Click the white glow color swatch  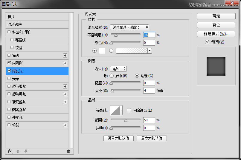click(x=102, y=51)
